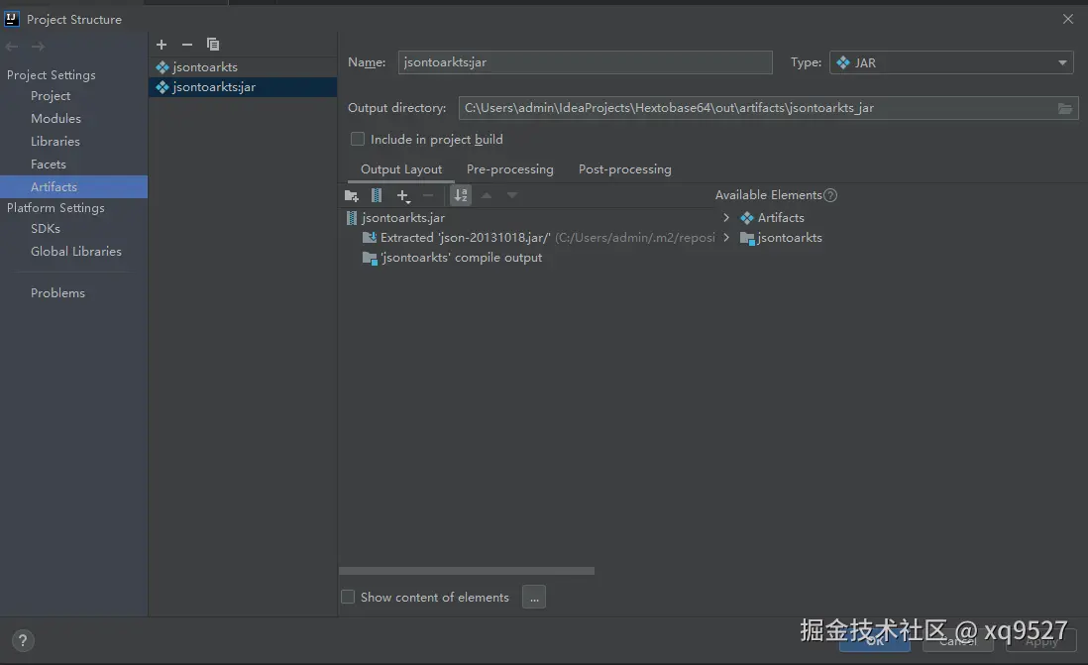
Task: Click the artifact Name input field
Action: click(x=585, y=62)
